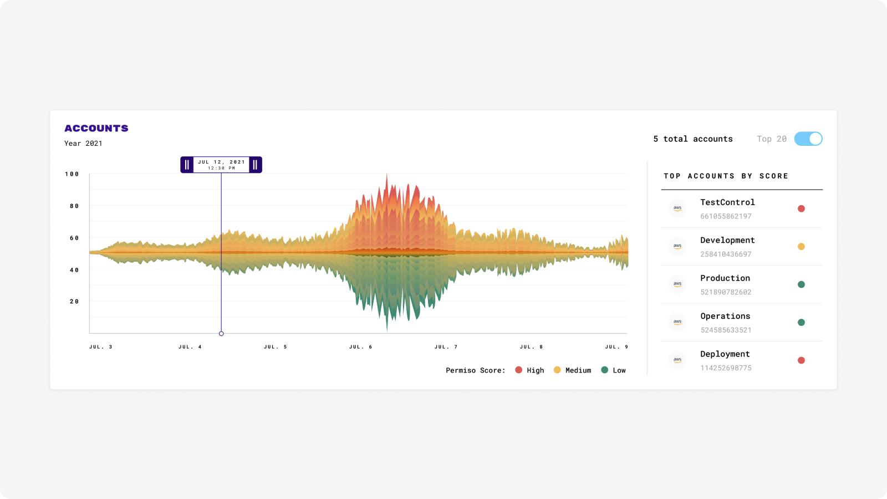Toggle the High score legend item
887x499 pixels.
pyautogui.click(x=529, y=370)
